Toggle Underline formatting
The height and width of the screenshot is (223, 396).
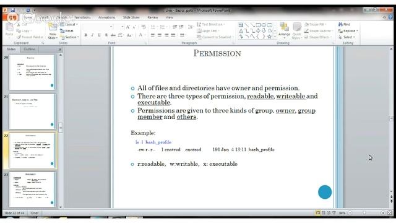tap(99, 35)
